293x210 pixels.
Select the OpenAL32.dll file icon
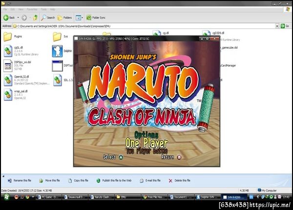pyautogui.click(x=8, y=80)
